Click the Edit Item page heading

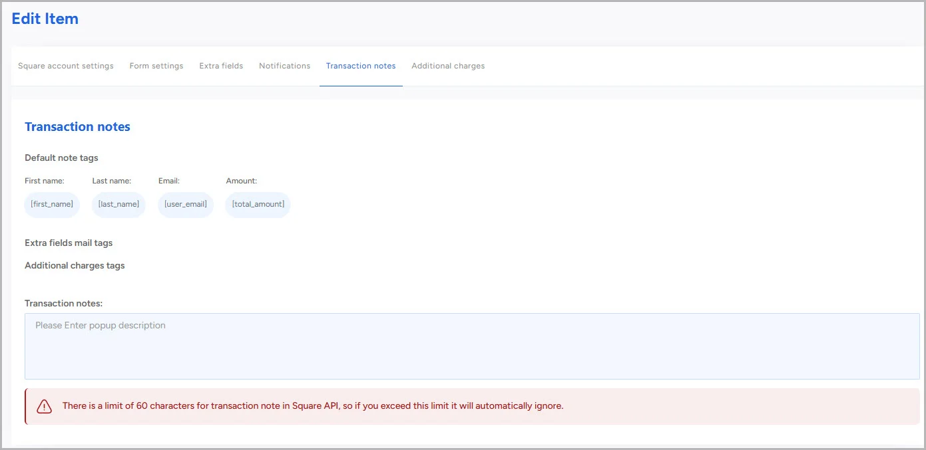point(45,19)
